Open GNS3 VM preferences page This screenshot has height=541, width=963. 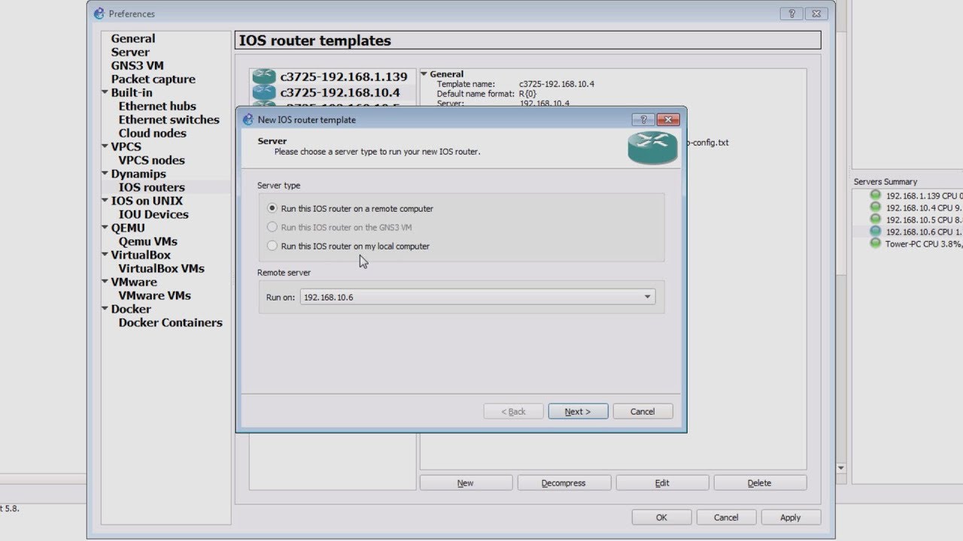[x=137, y=65]
